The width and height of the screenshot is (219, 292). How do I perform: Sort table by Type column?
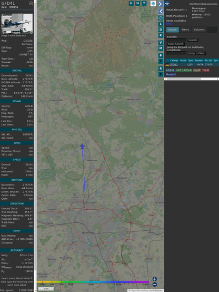(191, 61)
